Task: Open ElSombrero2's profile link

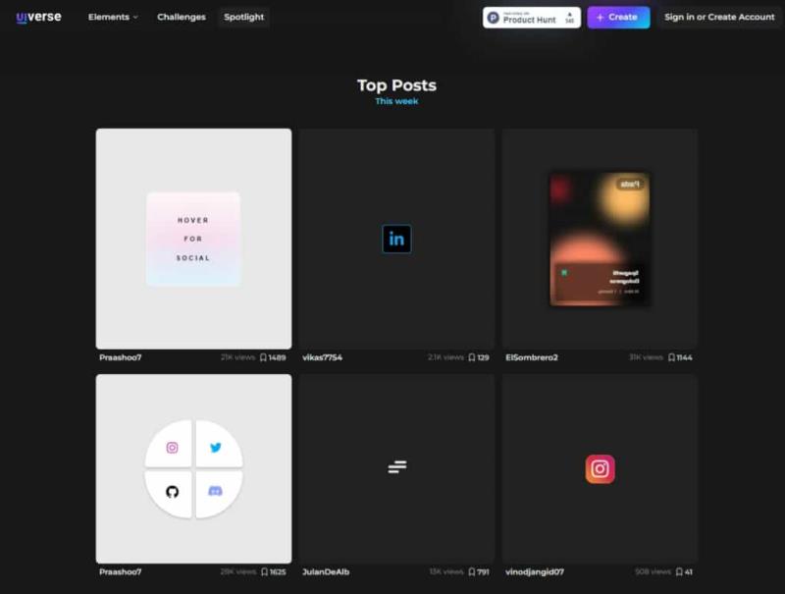Action: click(x=532, y=357)
